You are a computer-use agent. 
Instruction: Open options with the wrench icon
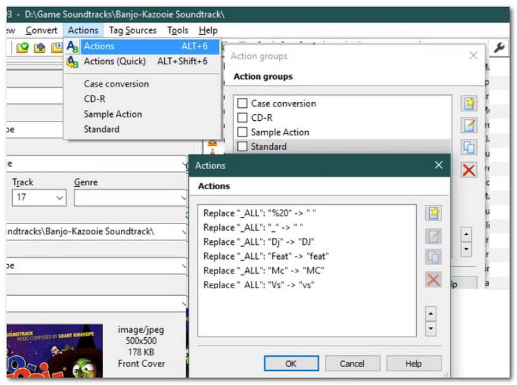499,48
